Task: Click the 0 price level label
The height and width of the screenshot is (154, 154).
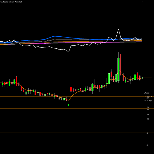Action: coord(147,145)
